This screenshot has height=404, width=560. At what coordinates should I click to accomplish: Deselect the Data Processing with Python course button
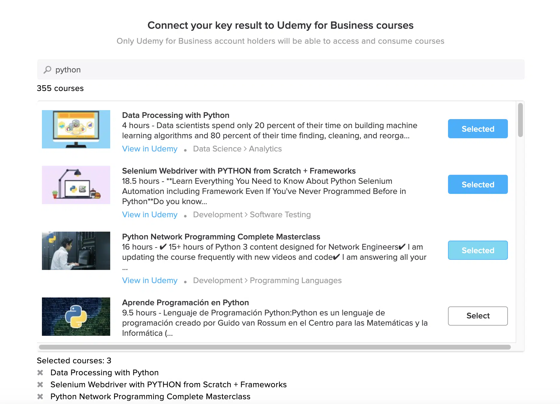[478, 129]
